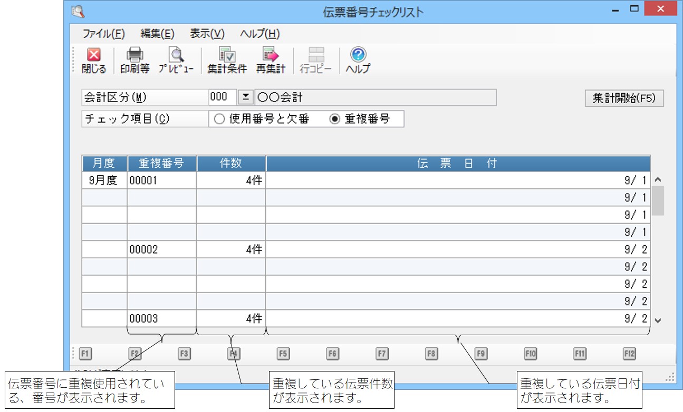Click the 閉じる (close) toolbar icon
Image resolution: width=683 pixels, height=412 pixels.
[x=93, y=55]
